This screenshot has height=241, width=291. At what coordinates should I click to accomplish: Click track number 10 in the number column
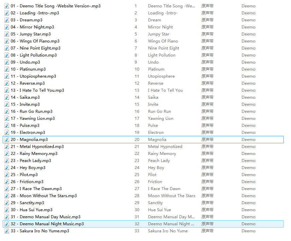point(137,69)
